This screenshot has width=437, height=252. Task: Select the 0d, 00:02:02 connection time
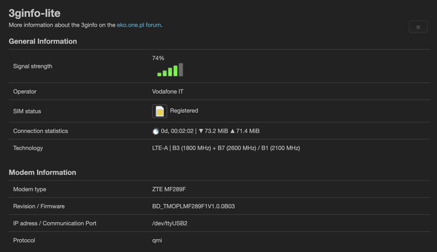coord(177,131)
